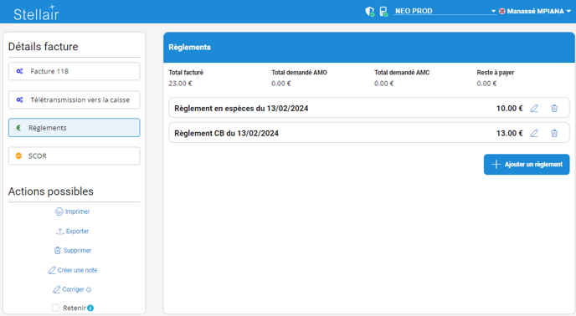
Task: Click the gear icon beside Facture 118
Action: (x=19, y=71)
